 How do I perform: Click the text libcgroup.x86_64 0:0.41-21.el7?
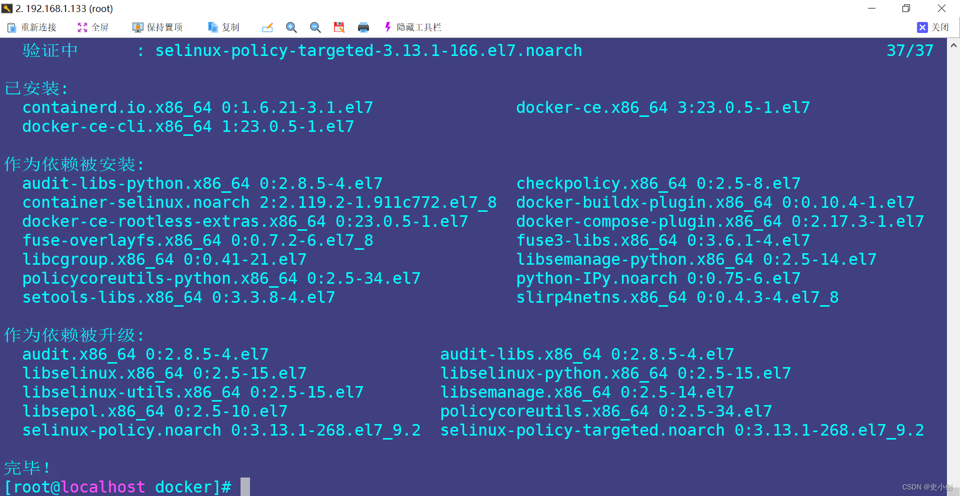pos(164,259)
